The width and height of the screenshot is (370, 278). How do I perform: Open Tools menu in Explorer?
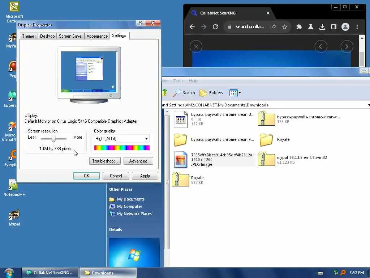(178, 81)
